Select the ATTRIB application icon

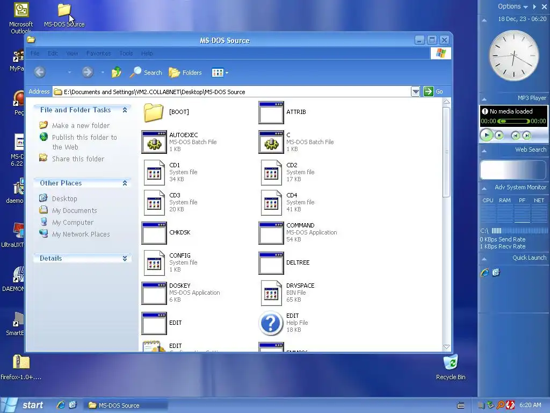click(271, 112)
